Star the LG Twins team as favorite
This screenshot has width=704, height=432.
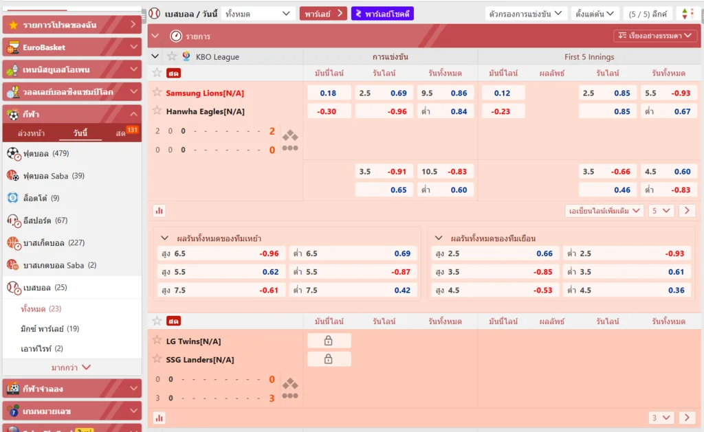click(x=157, y=341)
